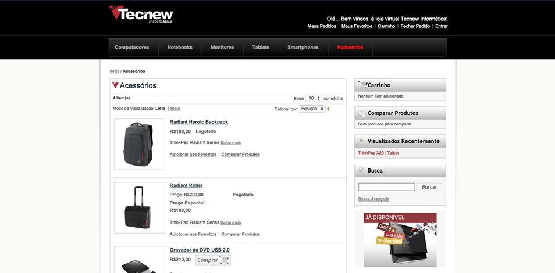Click the icon in Visualizados Recentemente header
Image resolution: width=555 pixels, height=273 pixels.
click(x=361, y=141)
